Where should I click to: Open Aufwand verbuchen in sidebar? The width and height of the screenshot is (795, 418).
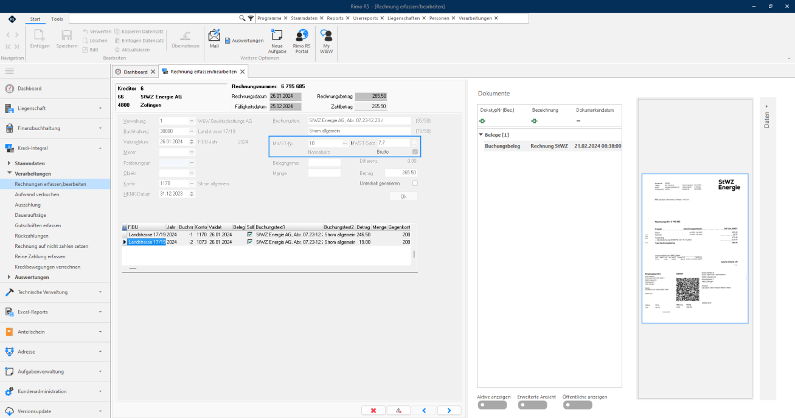[x=37, y=194]
